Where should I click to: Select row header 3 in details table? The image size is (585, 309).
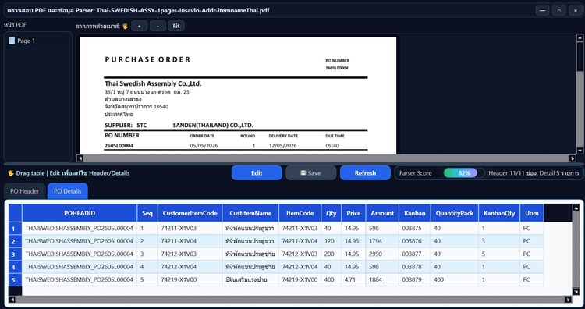(x=16, y=254)
